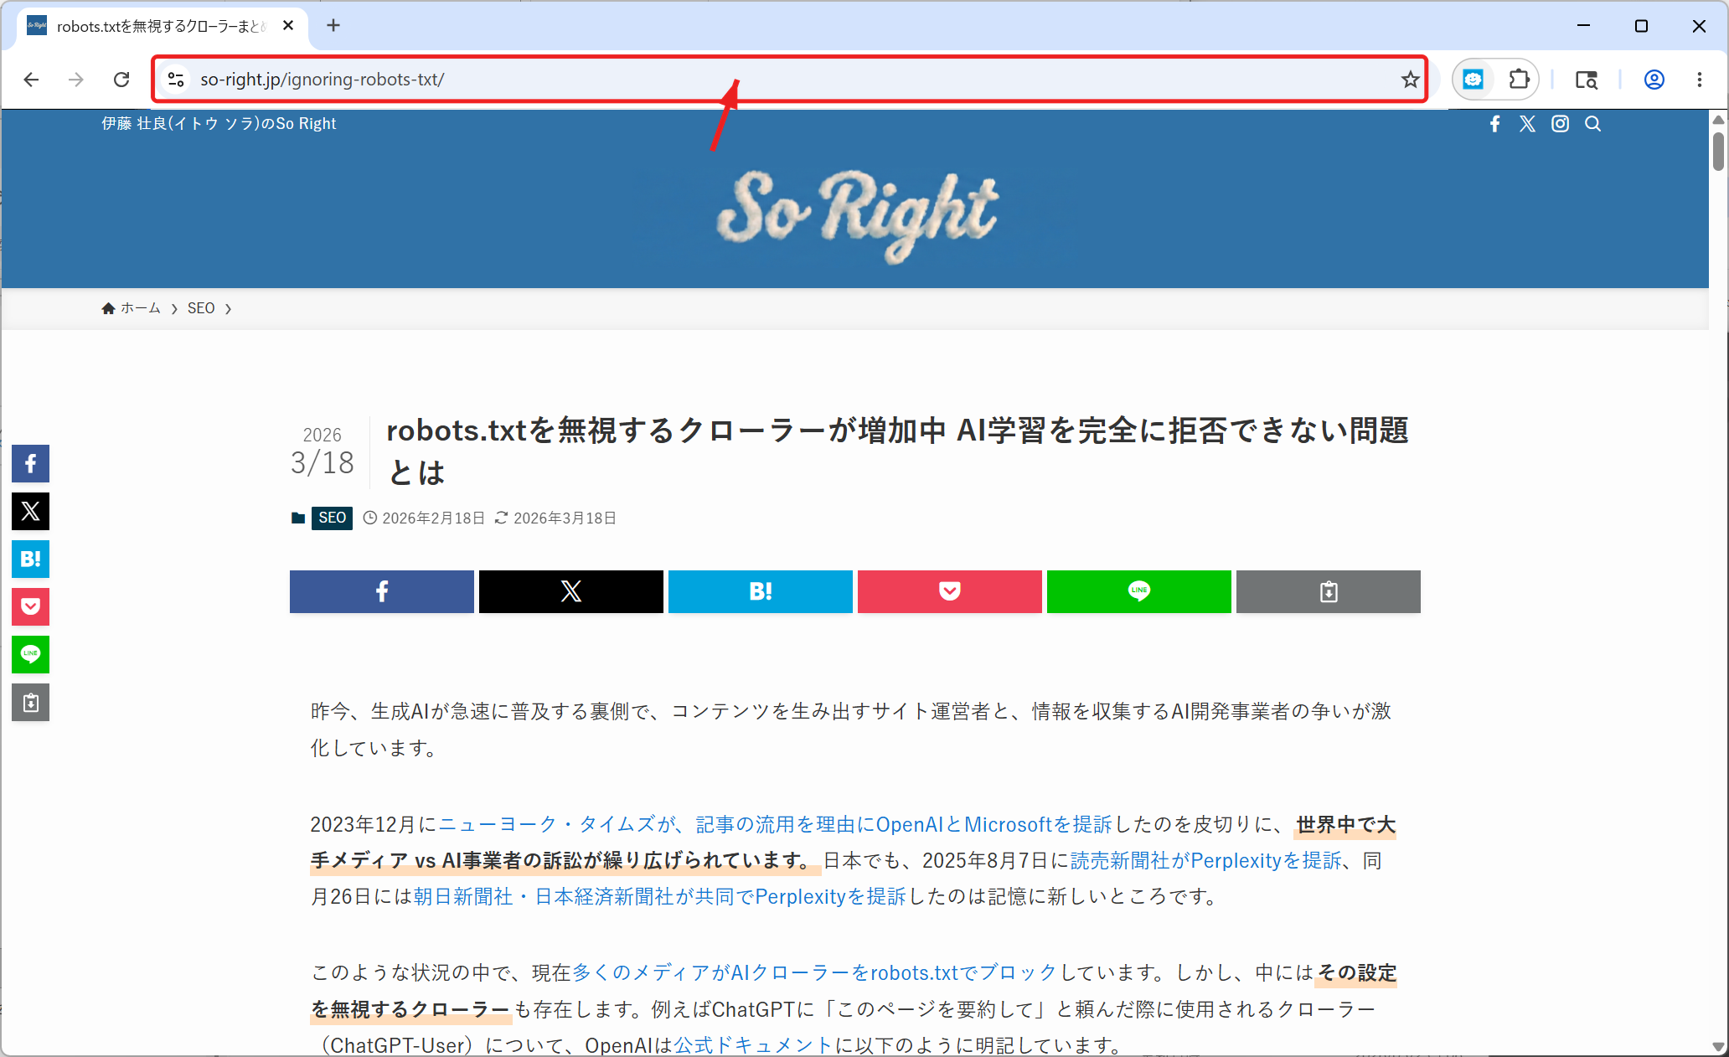Viewport: 1729px width, 1057px height.
Task: Share on Facebook from left sidebar
Action: tap(31, 463)
